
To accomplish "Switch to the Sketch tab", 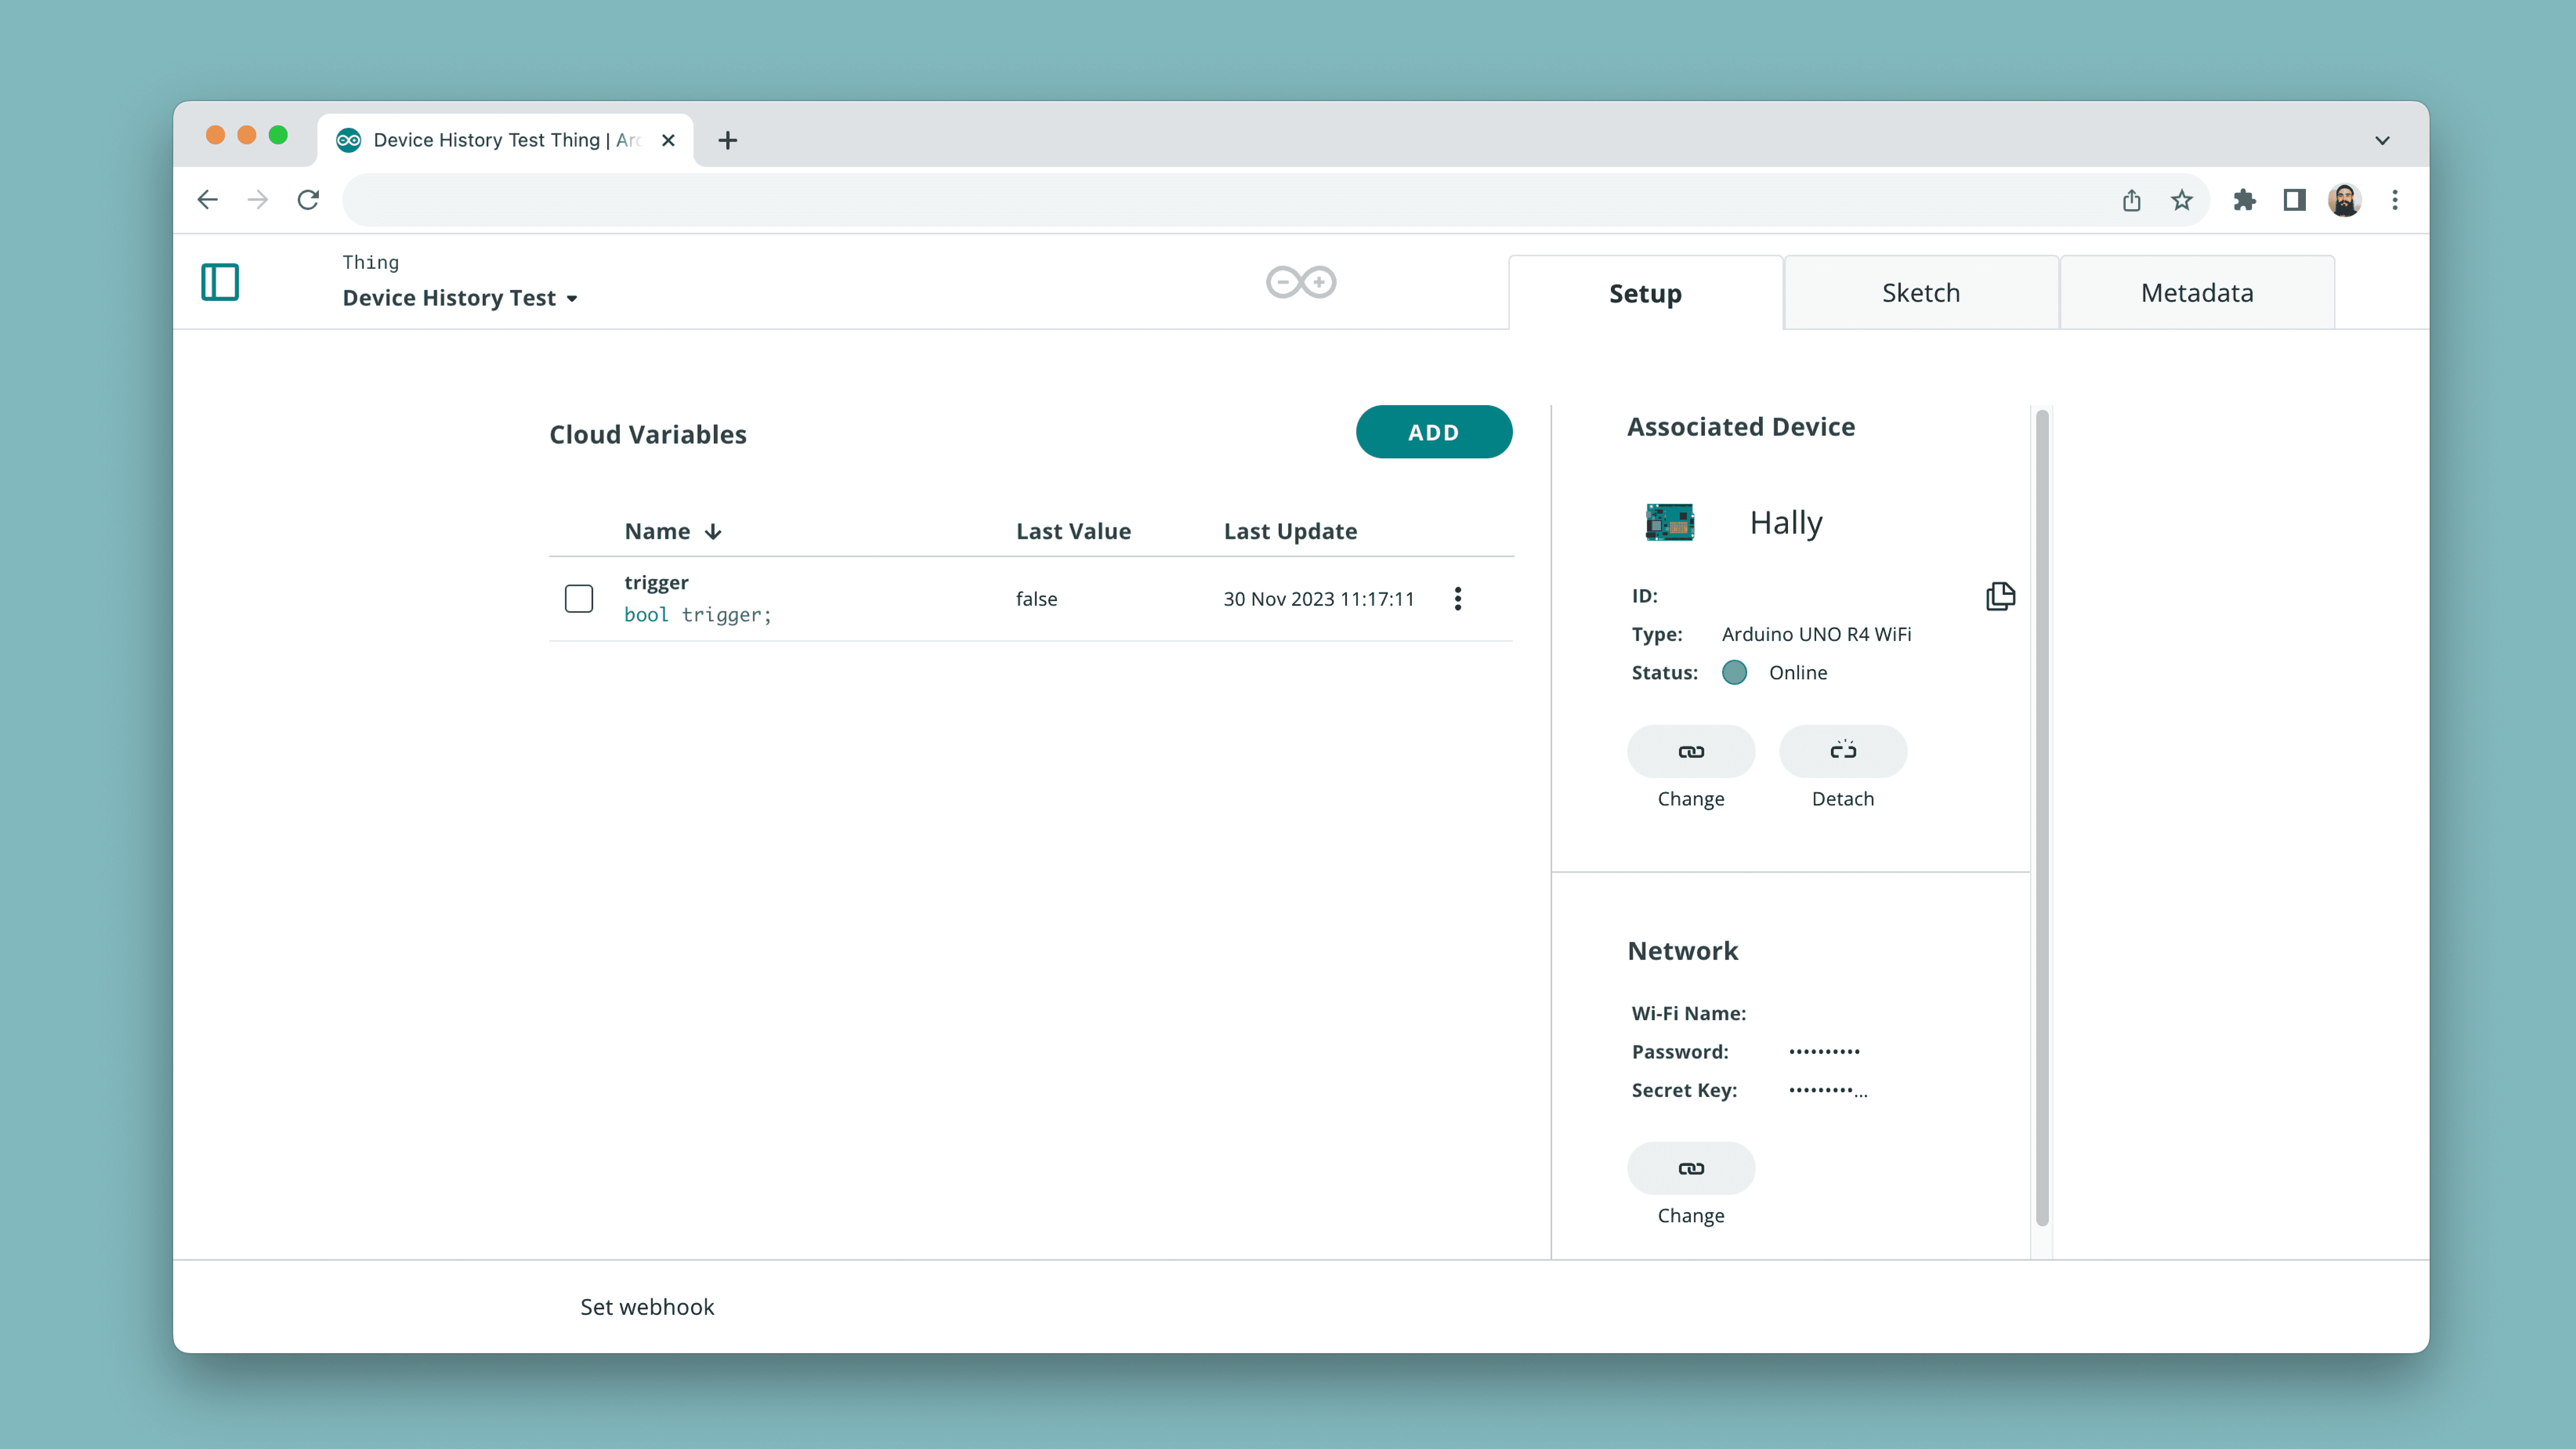I will [1920, 292].
